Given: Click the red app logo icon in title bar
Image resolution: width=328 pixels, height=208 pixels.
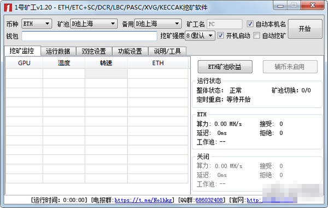Looking at the screenshot, I should pyautogui.click(x=8, y=8).
